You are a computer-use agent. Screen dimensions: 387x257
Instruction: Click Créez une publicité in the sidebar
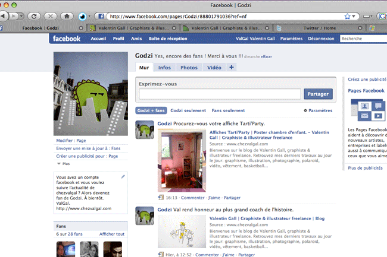coord(367,80)
